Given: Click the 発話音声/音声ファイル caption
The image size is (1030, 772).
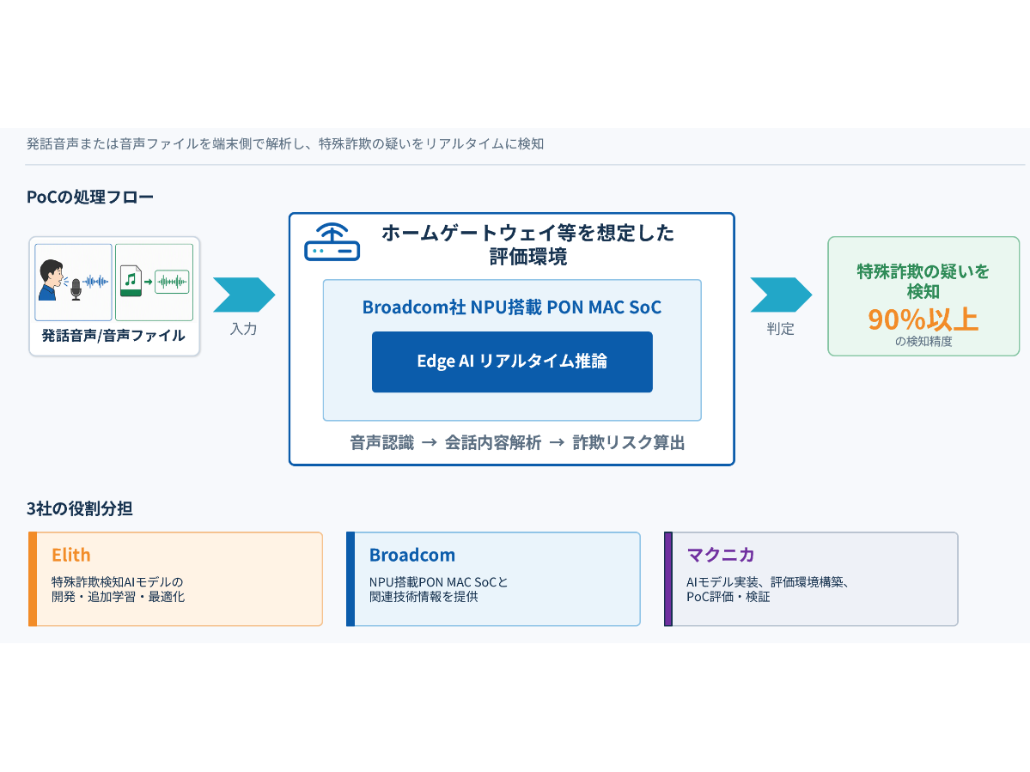Looking at the screenshot, I should (113, 336).
